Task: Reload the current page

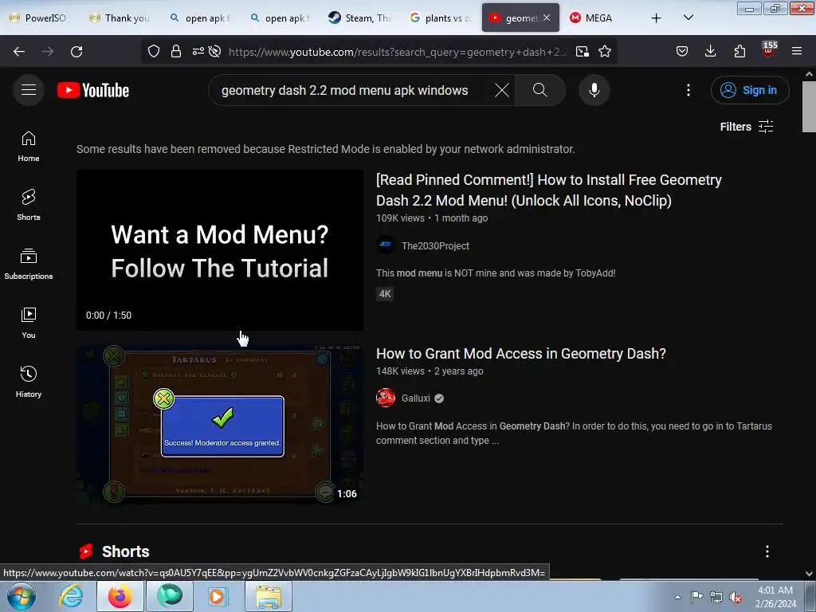Action: [x=76, y=52]
